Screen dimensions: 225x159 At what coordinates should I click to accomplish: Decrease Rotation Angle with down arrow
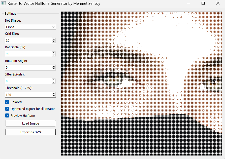pos(54,69)
